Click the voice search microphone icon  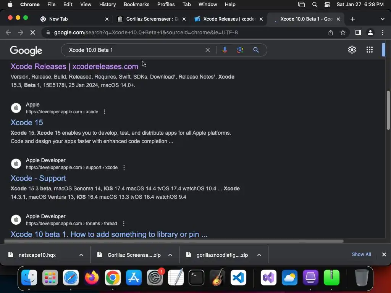click(x=225, y=50)
